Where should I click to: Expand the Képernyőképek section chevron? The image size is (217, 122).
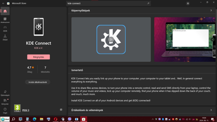tap(211, 10)
